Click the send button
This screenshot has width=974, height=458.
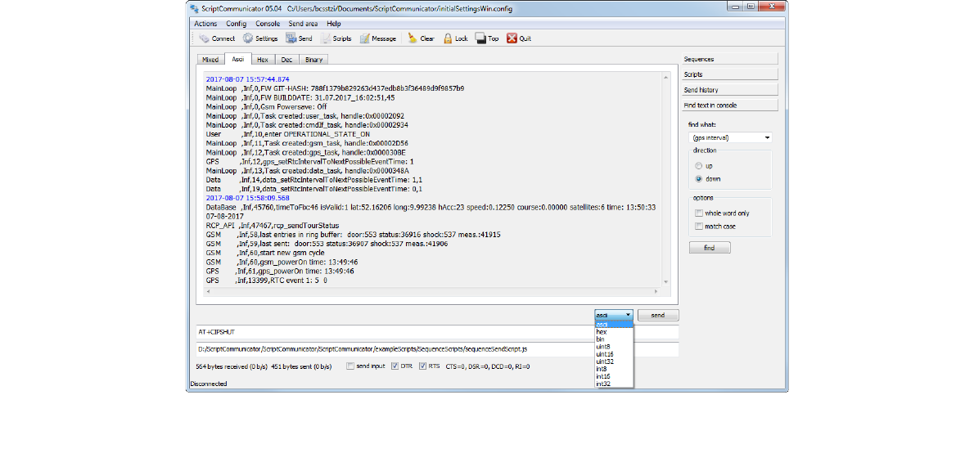point(658,315)
